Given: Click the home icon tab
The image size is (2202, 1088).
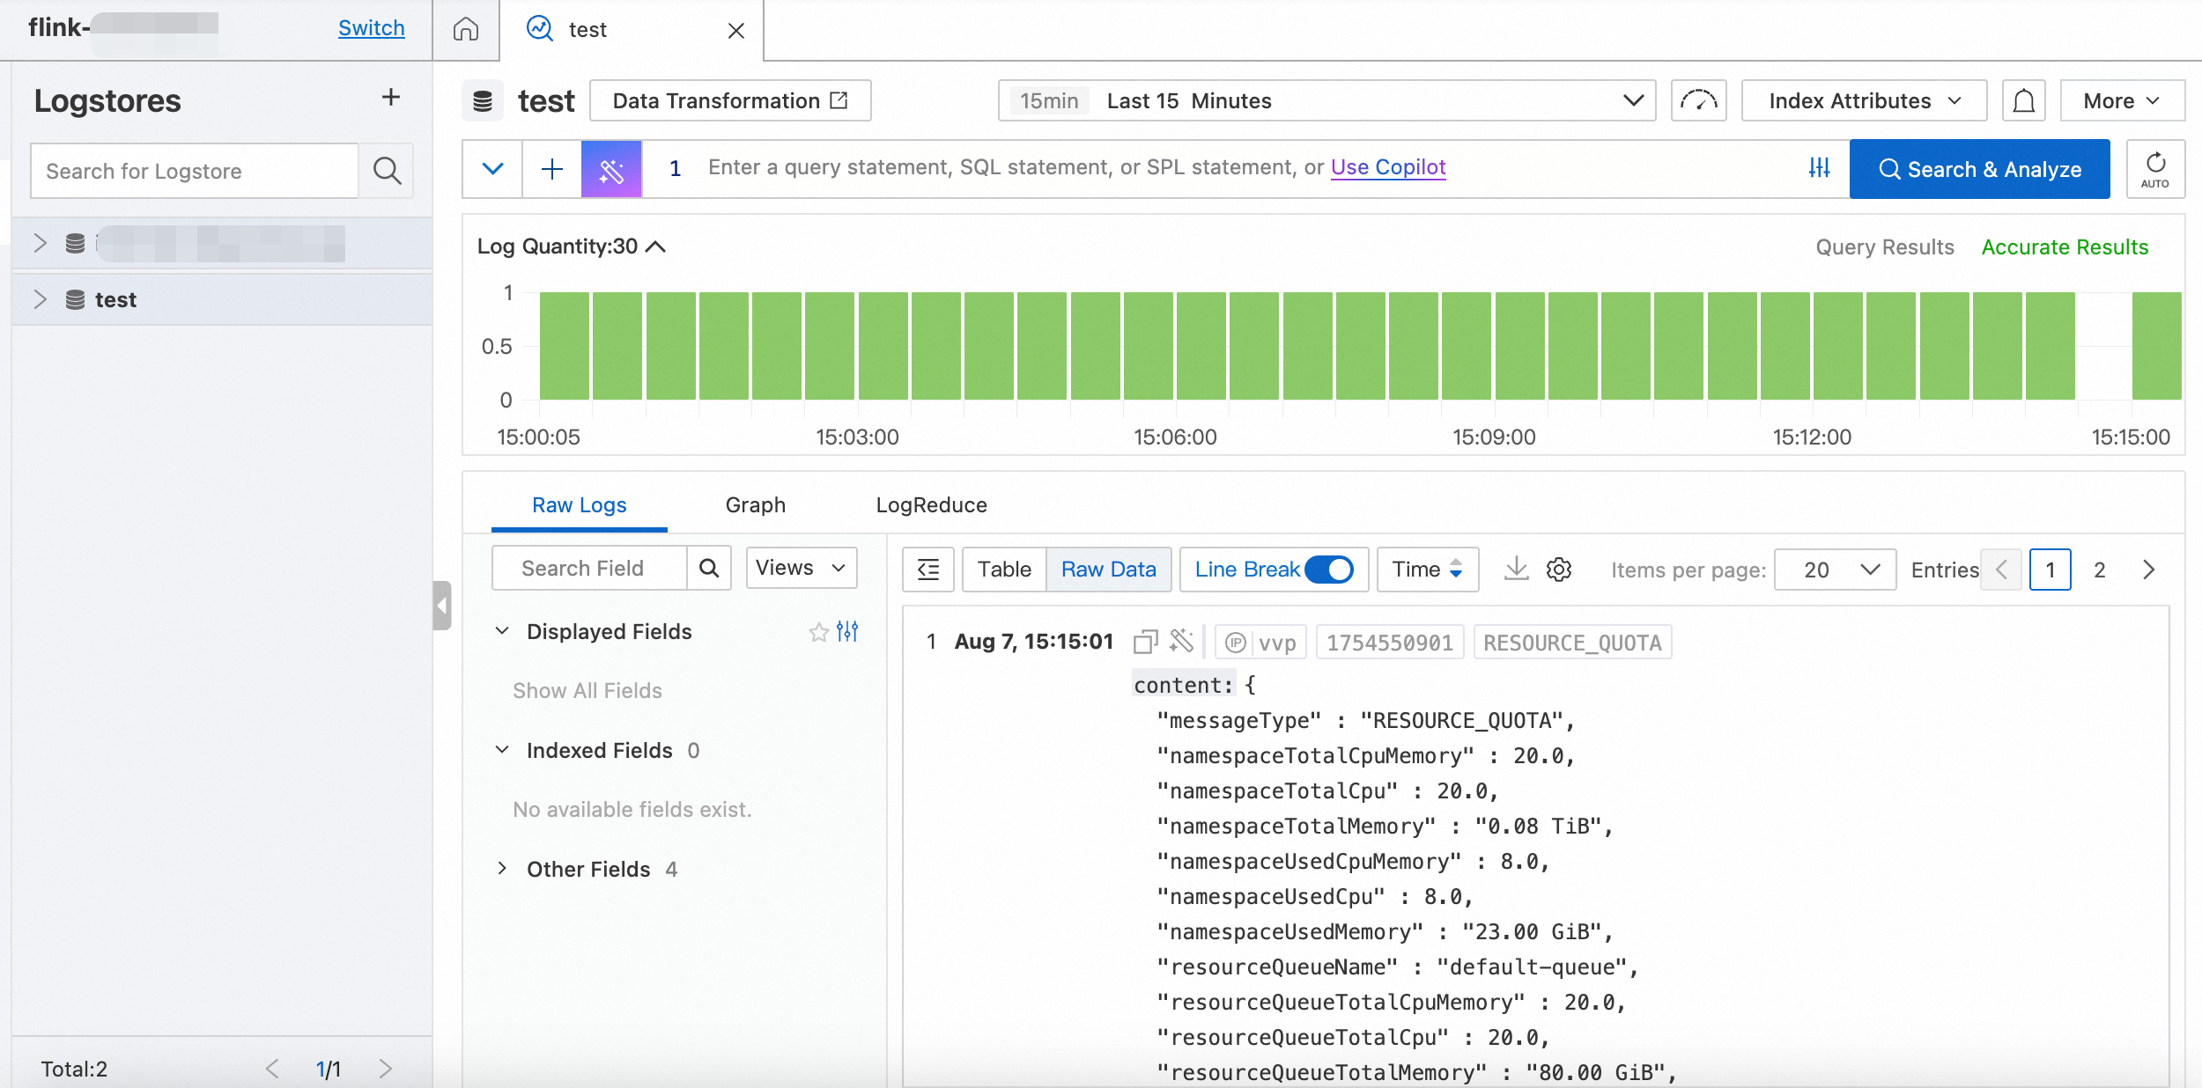Looking at the screenshot, I should tap(465, 30).
